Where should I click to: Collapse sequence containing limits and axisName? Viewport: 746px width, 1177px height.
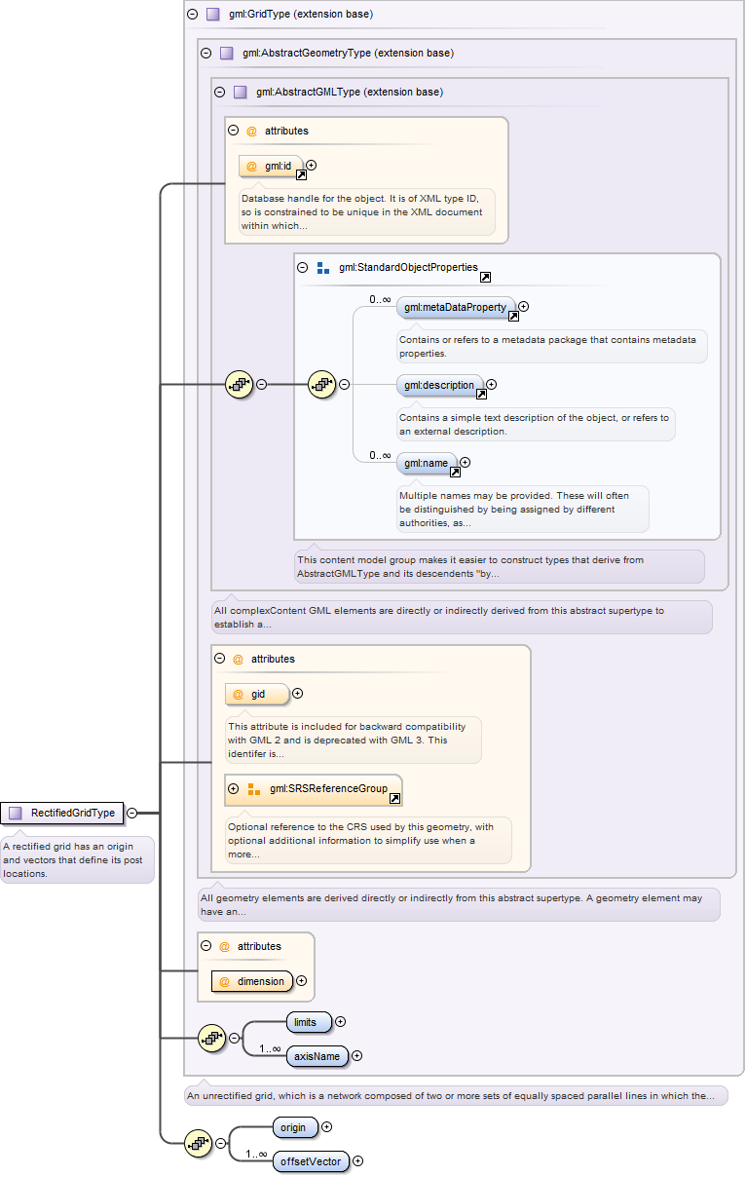click(x=234, y=1039)
